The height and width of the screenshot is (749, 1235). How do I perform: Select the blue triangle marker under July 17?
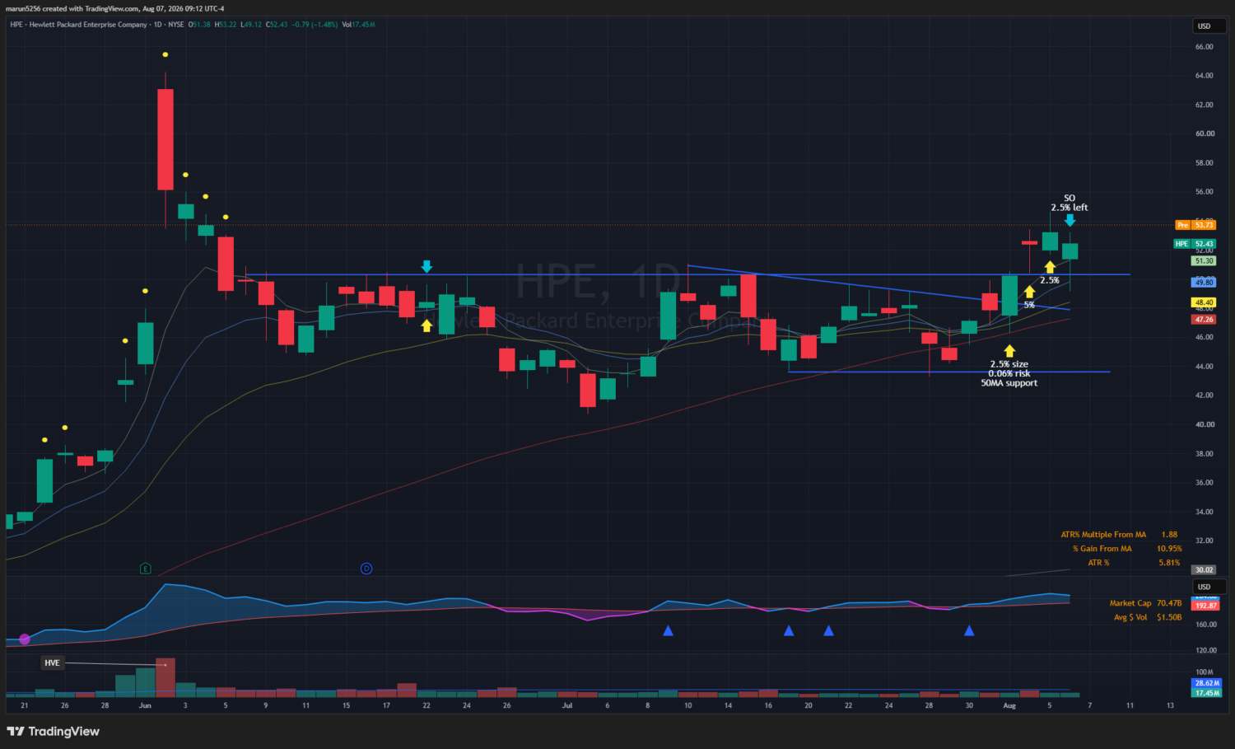point(789,631)
